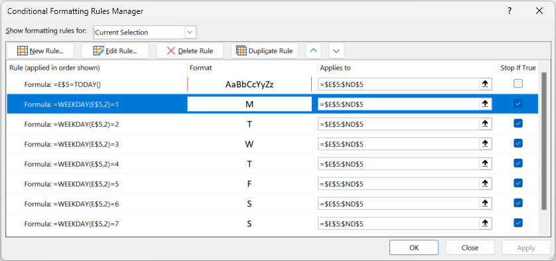
Task: Click the W format preview
Action: tap(249, 144)
